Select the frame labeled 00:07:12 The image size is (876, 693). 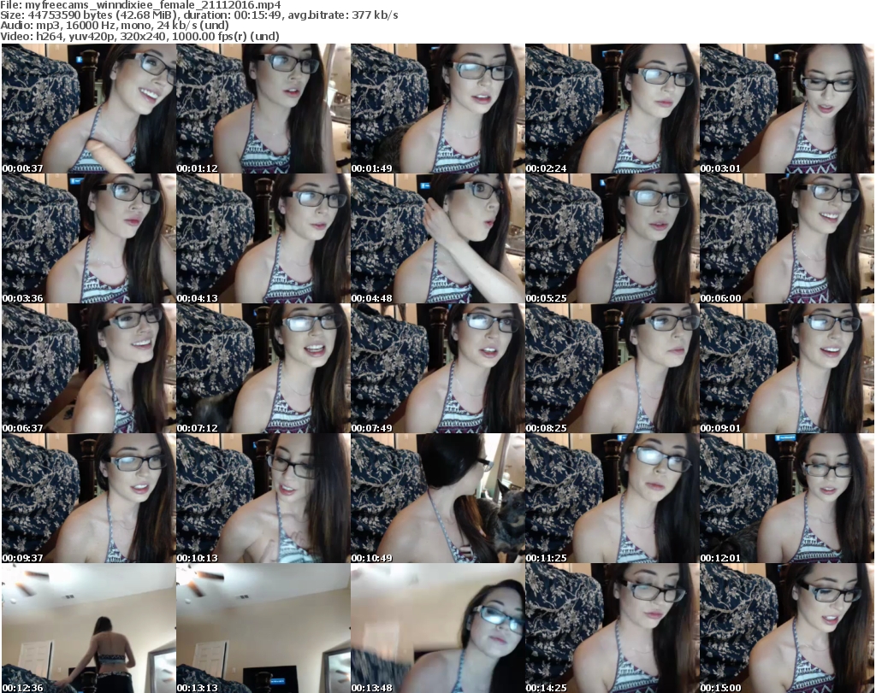click(263, 368)
